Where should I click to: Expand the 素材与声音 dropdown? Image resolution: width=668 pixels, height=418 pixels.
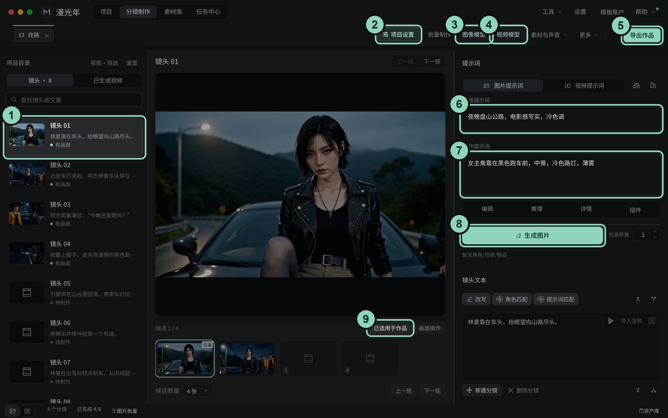(x=549, y=35)
